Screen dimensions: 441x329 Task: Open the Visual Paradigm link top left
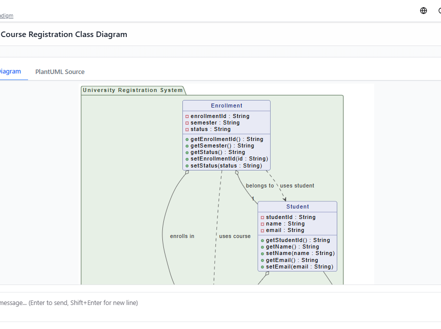(x=7, y=15)
